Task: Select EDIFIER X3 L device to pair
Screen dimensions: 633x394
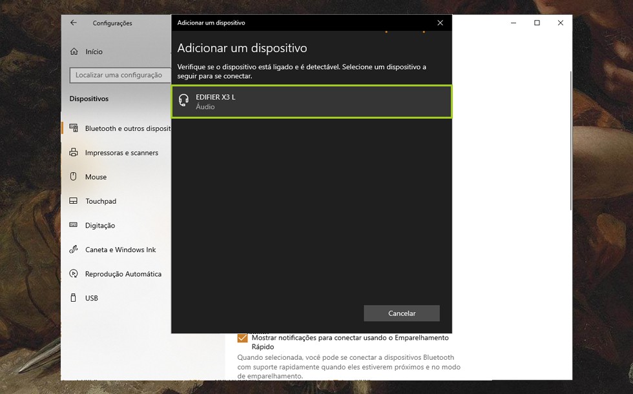Action: (311, 102)
